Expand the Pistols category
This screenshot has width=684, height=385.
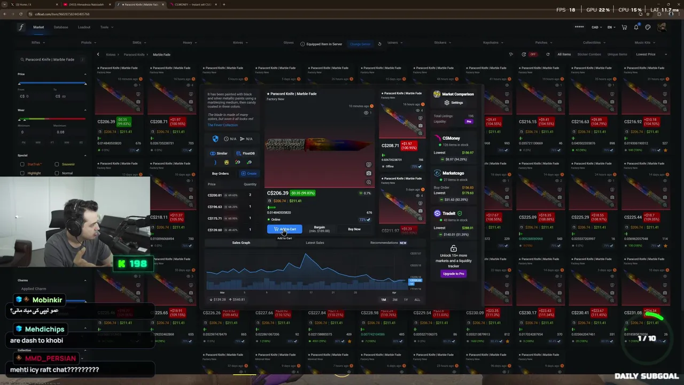pos(88,43)
